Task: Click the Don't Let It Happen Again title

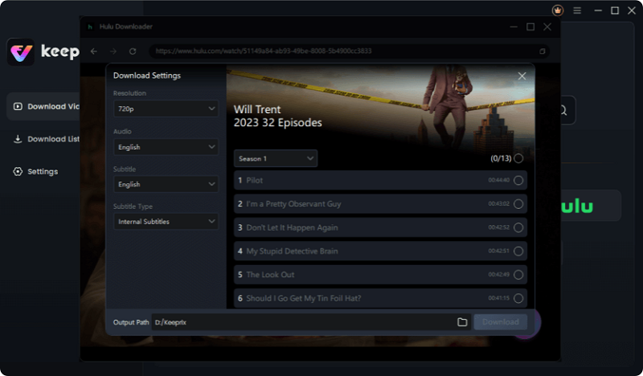Action: click(x=292, y=227)
